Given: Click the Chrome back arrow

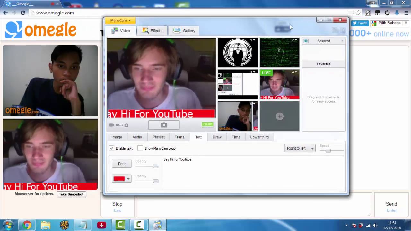Looking at the screenshot, I should pyautogui.click(x=5, y=13).
